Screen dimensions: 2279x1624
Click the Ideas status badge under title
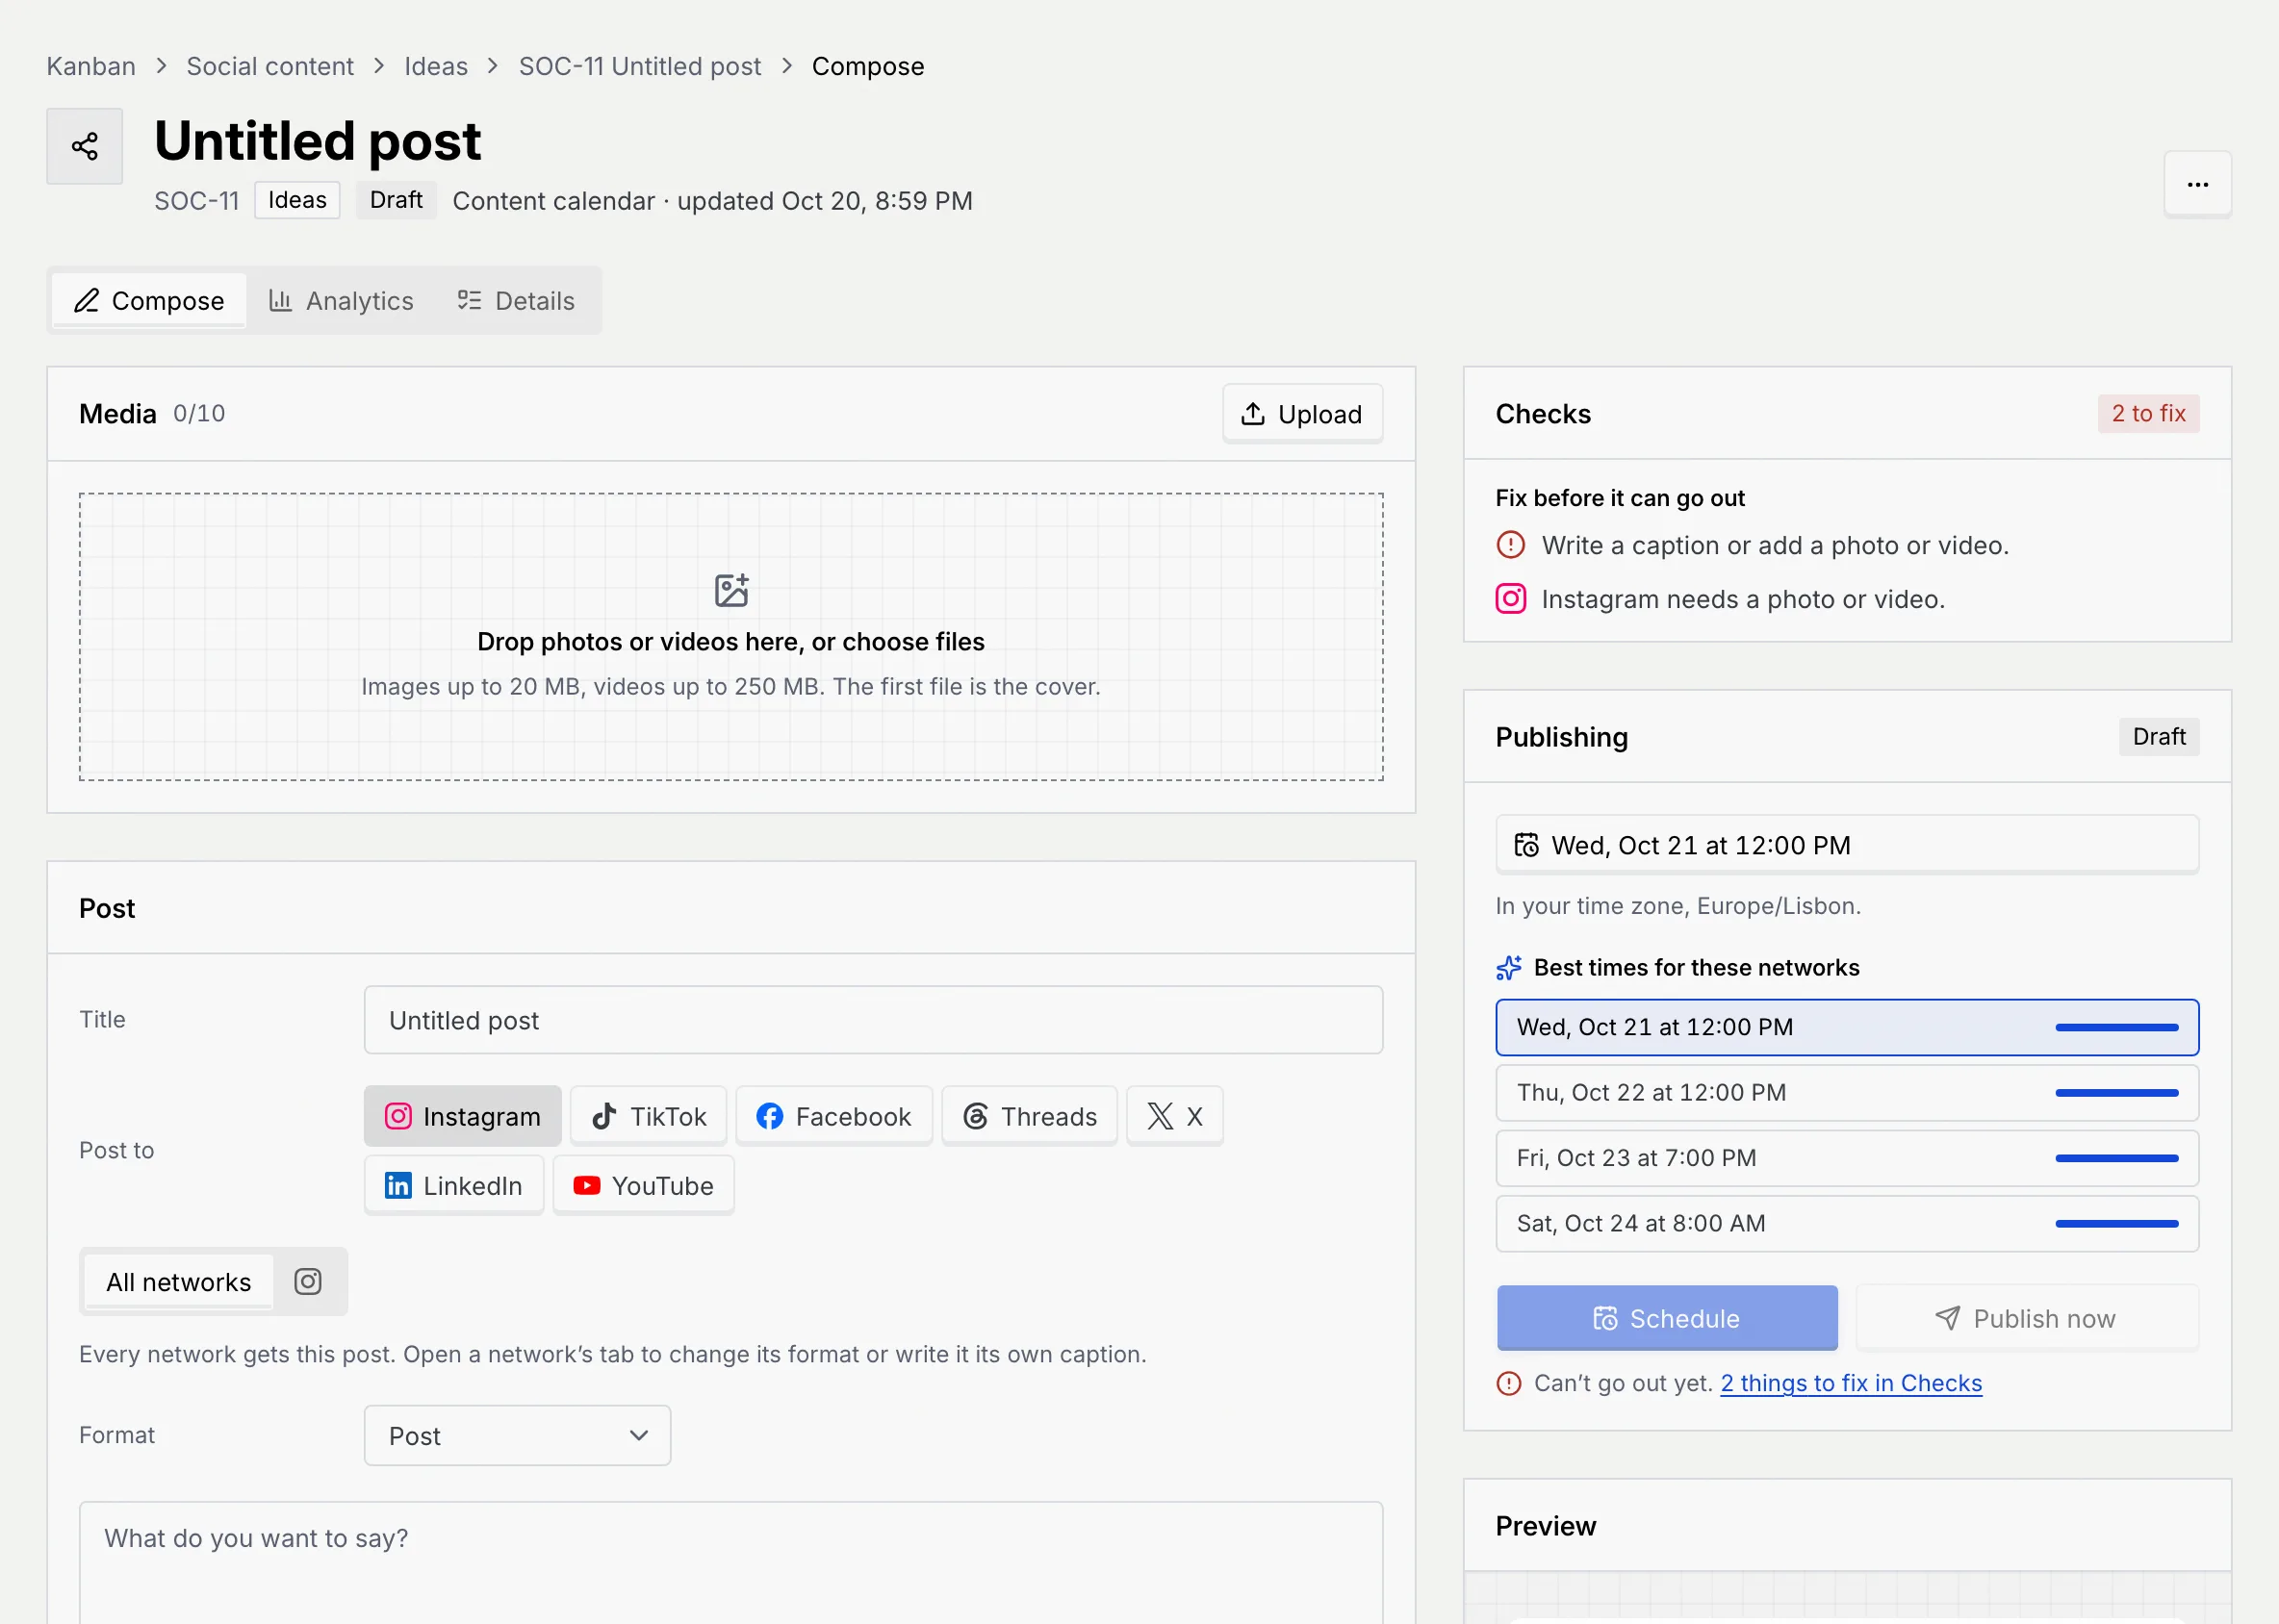coord(297,200)
